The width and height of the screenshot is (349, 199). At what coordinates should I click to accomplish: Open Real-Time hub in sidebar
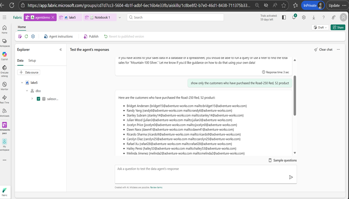(5, 99)
